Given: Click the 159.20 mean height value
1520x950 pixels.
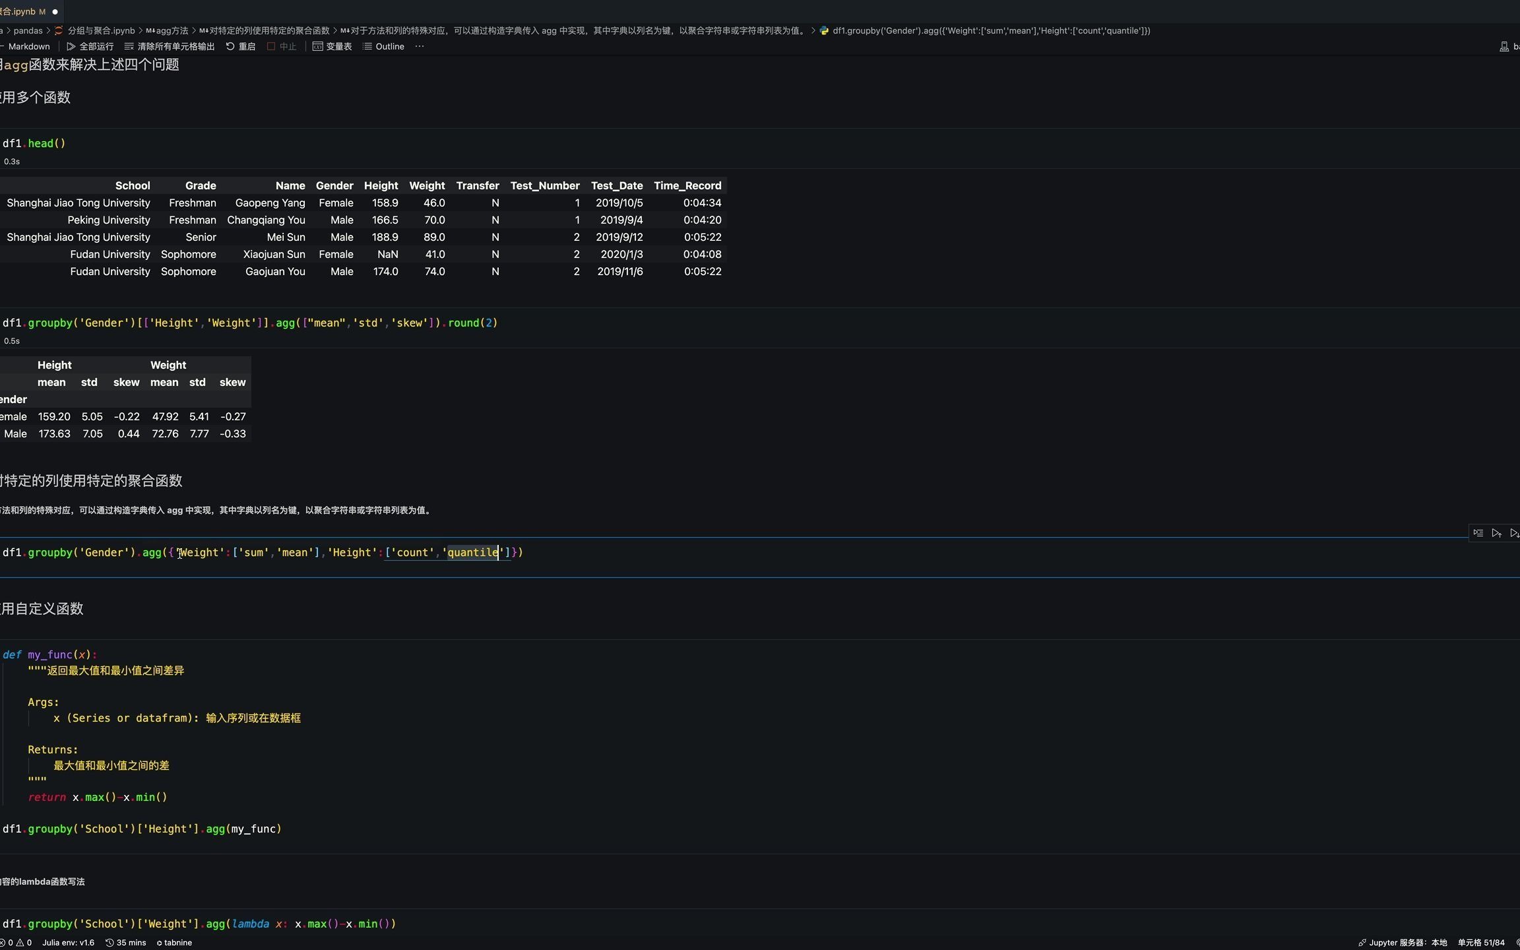Looking at the screenshot, I should [54, 416].
